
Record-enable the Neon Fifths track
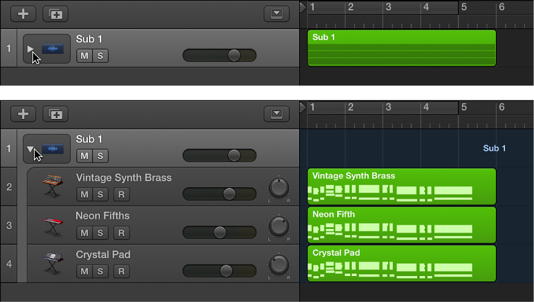(x=121, y=233)
